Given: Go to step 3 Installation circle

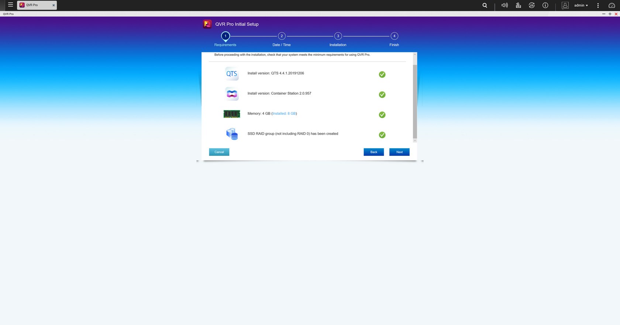Looking at the screenshot, I should (x=338, y=36).
